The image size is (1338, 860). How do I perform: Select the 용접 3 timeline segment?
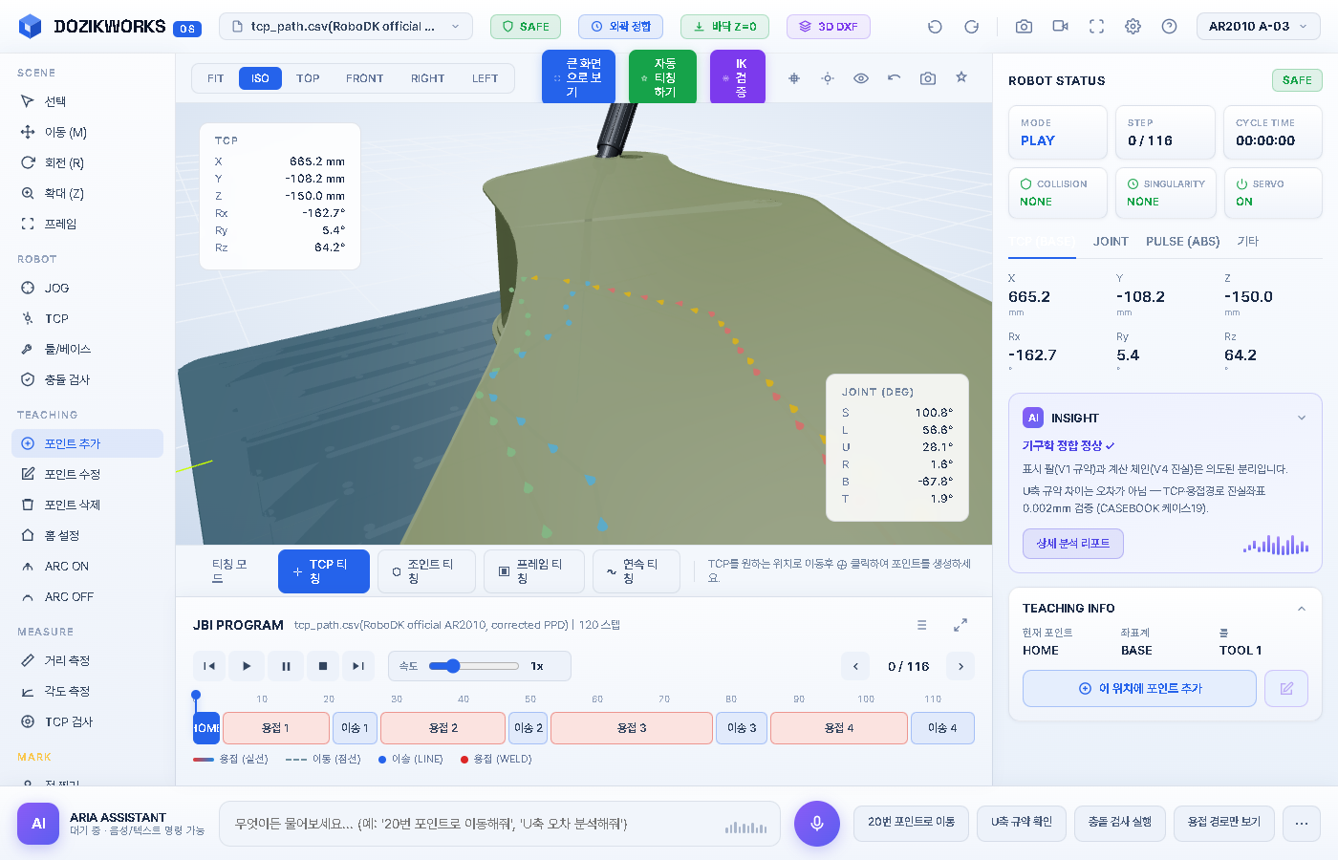click(x=632, y=728)
